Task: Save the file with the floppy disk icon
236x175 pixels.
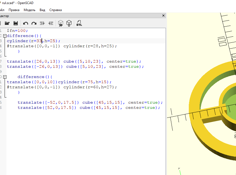Action: (16, 23)
